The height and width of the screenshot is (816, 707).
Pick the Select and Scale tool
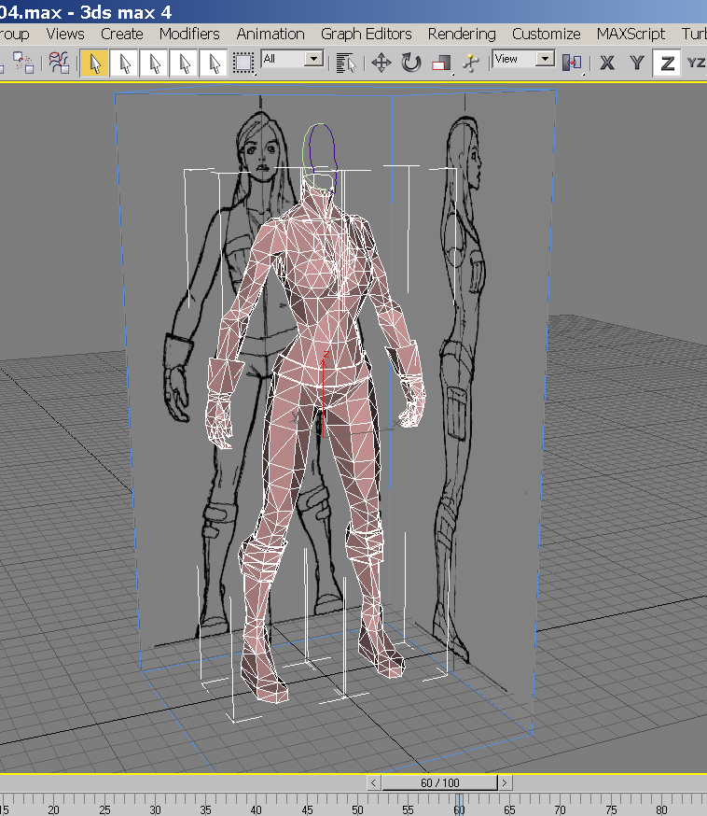click(x=440, y=63)
